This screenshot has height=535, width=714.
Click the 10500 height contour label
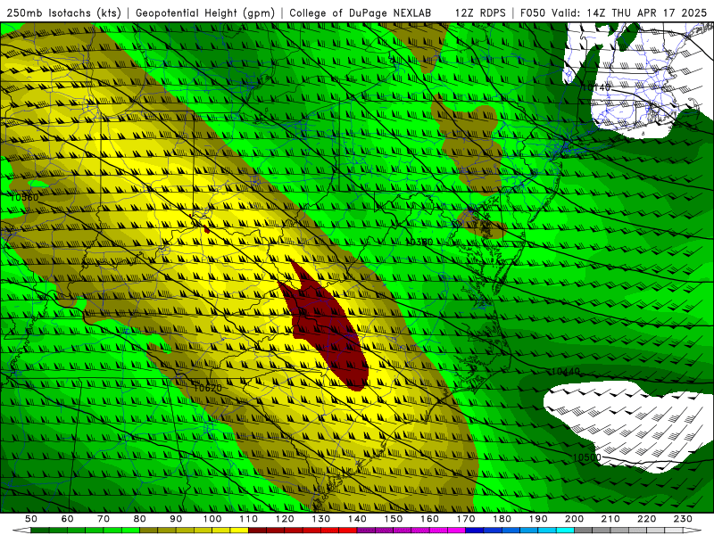[586, 457]
